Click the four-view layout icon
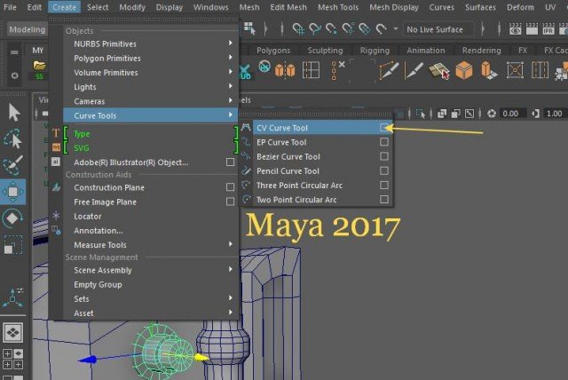 tap(13, 359)
